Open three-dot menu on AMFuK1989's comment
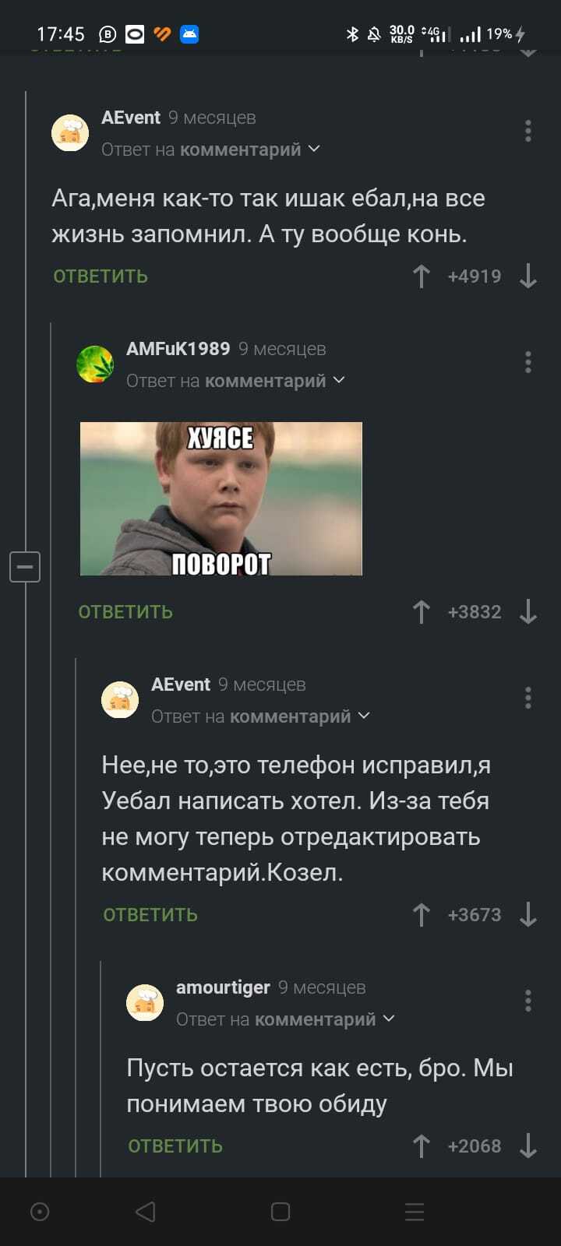The image size is (561, 1246). pos(528,361)
